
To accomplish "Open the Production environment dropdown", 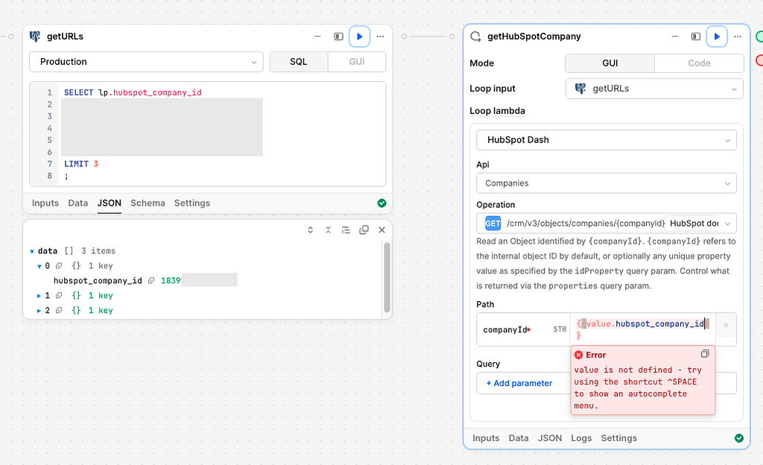I will (x=146, y=62).
